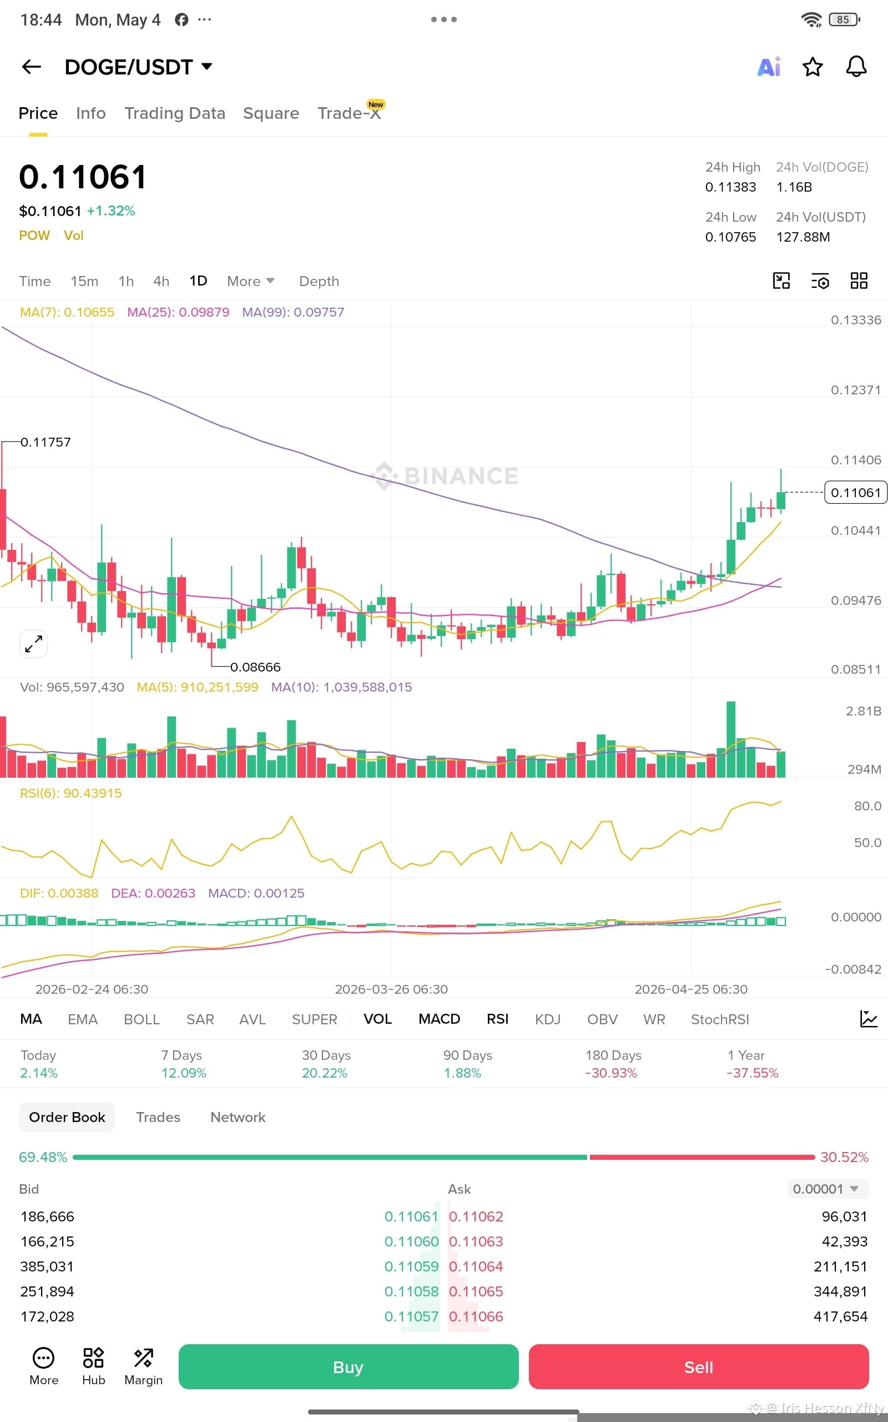Open the Trading Data tab
Screen dimensions: 888x1422
175,113
